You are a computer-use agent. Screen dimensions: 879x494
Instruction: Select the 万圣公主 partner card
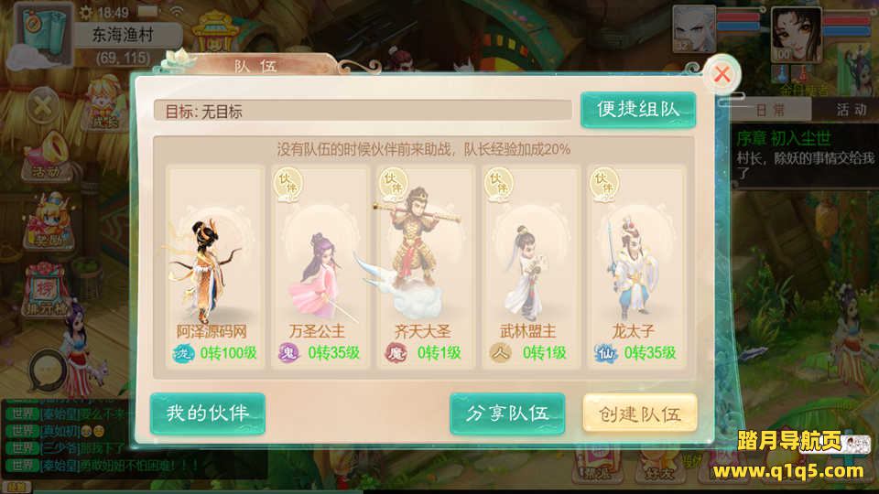tap(320, 266)
